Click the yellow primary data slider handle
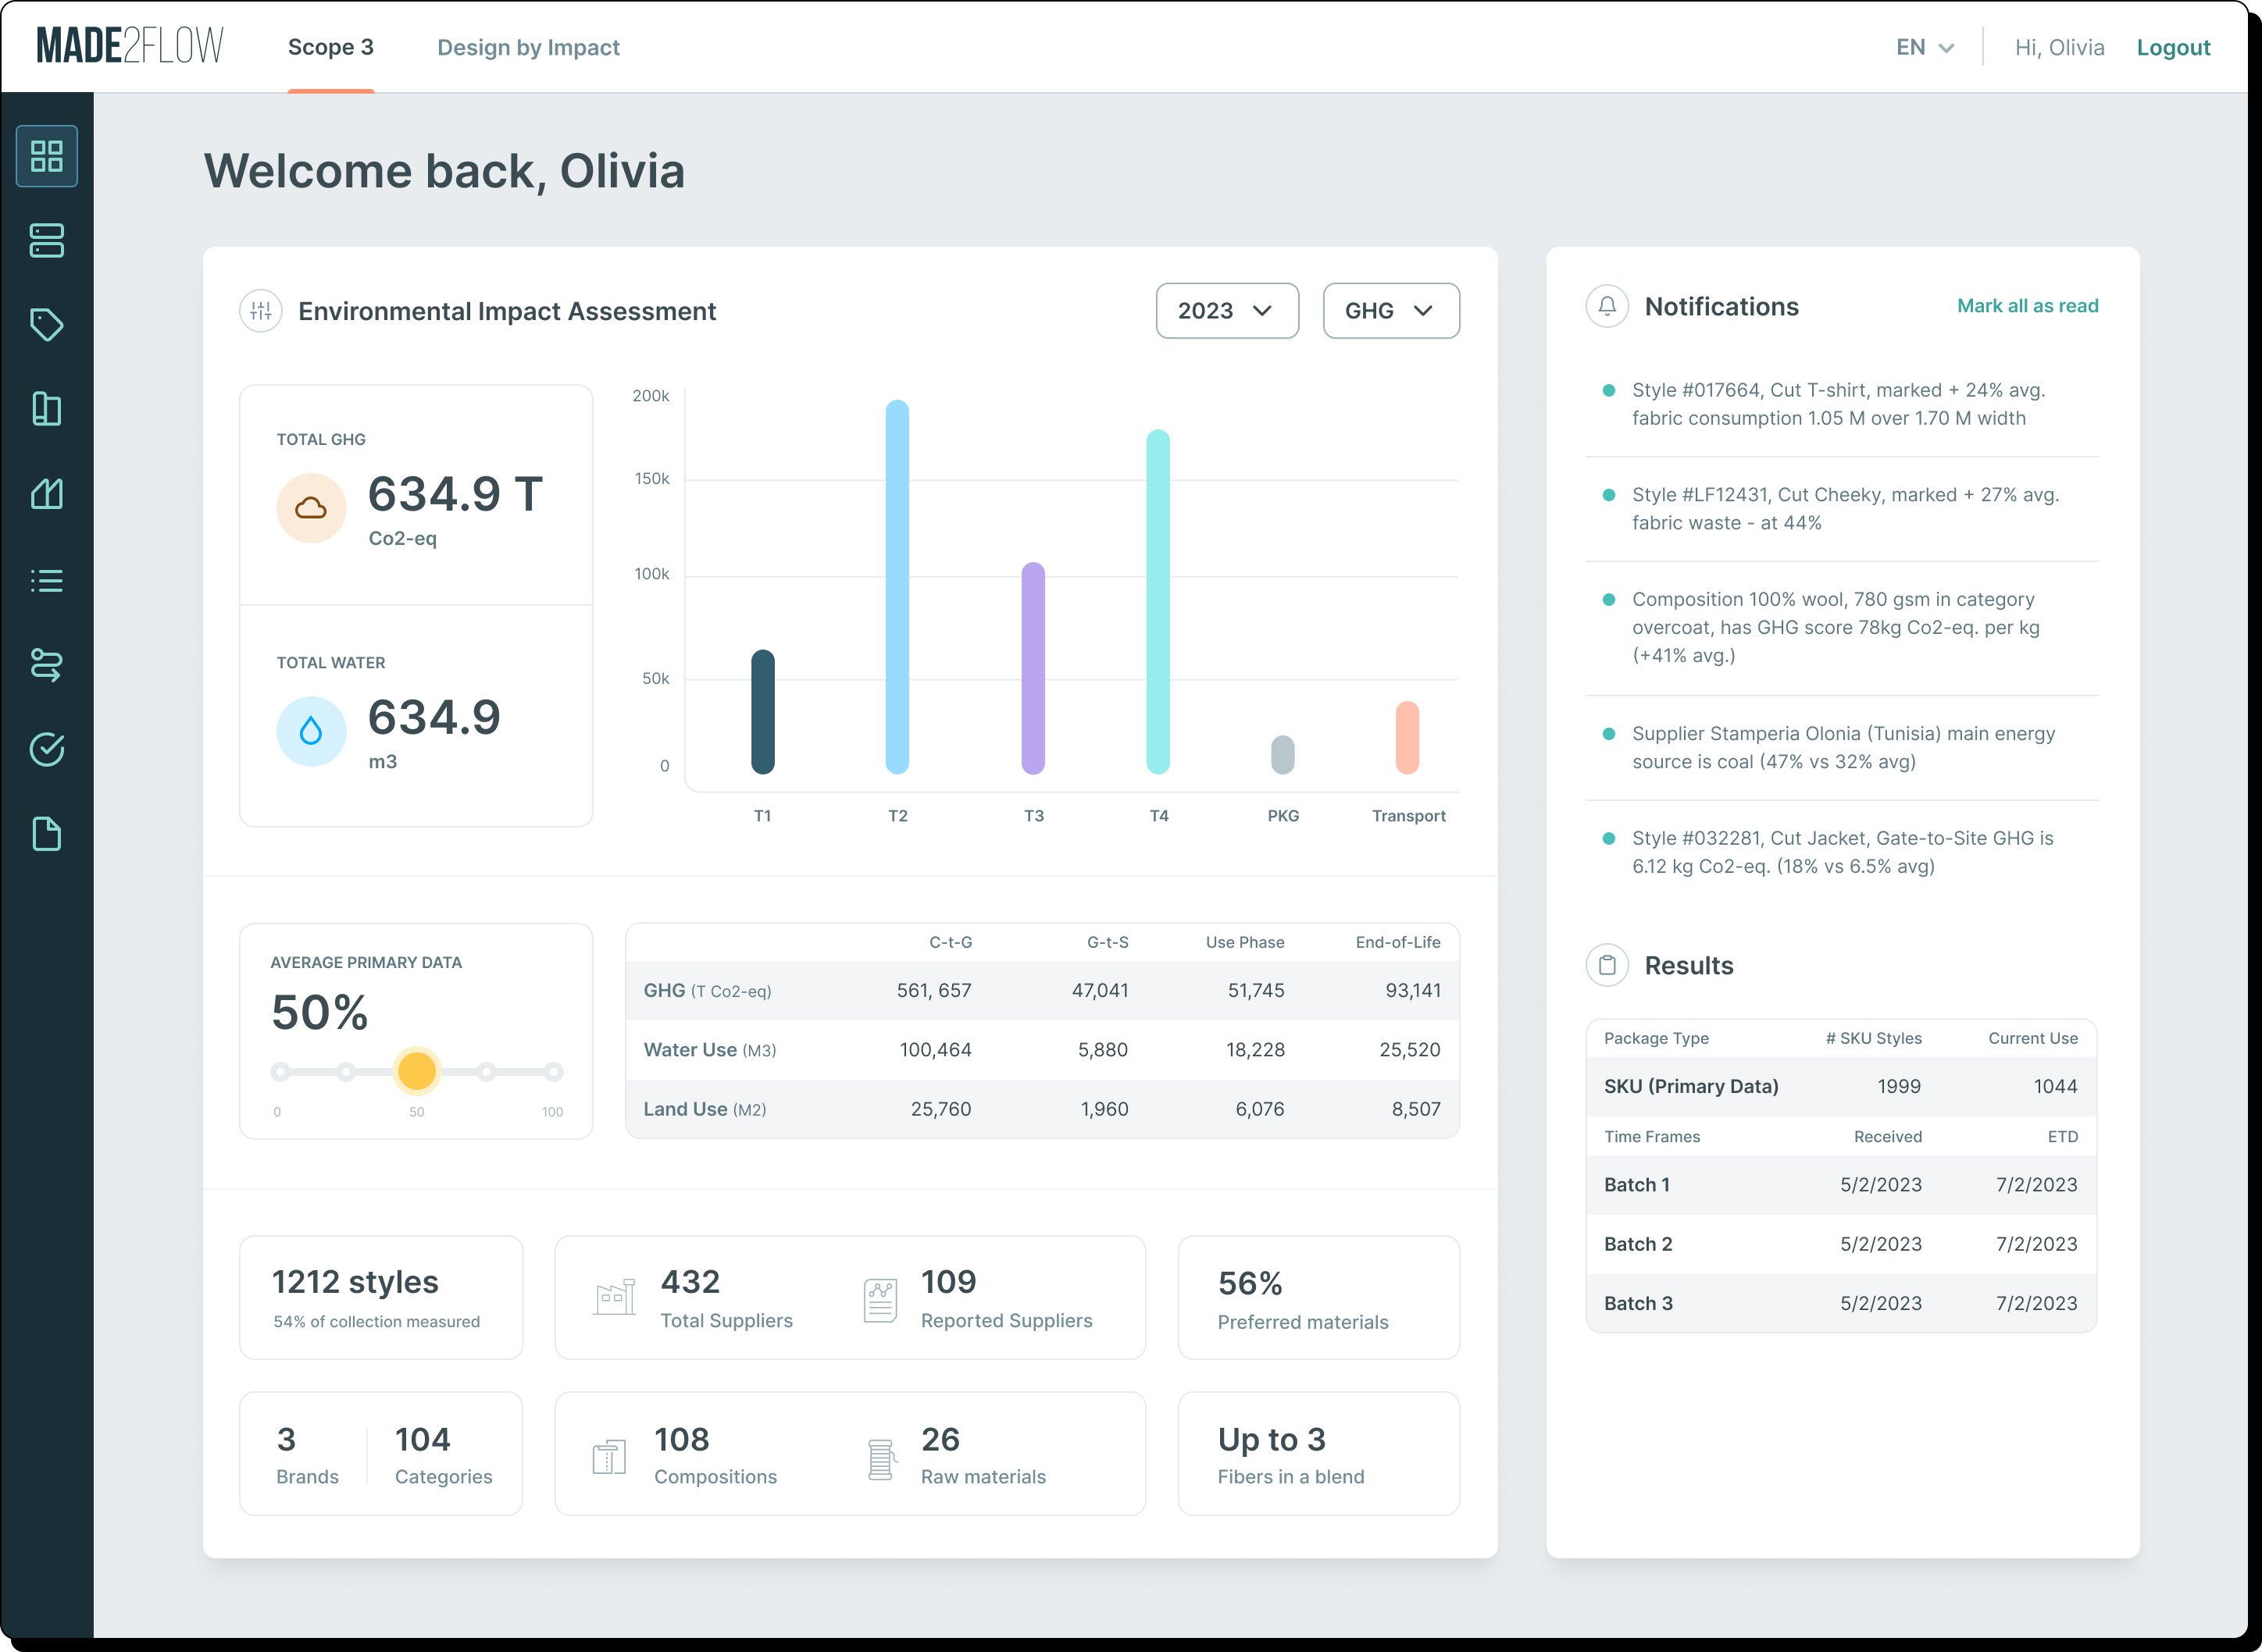 click(416, 1071)
